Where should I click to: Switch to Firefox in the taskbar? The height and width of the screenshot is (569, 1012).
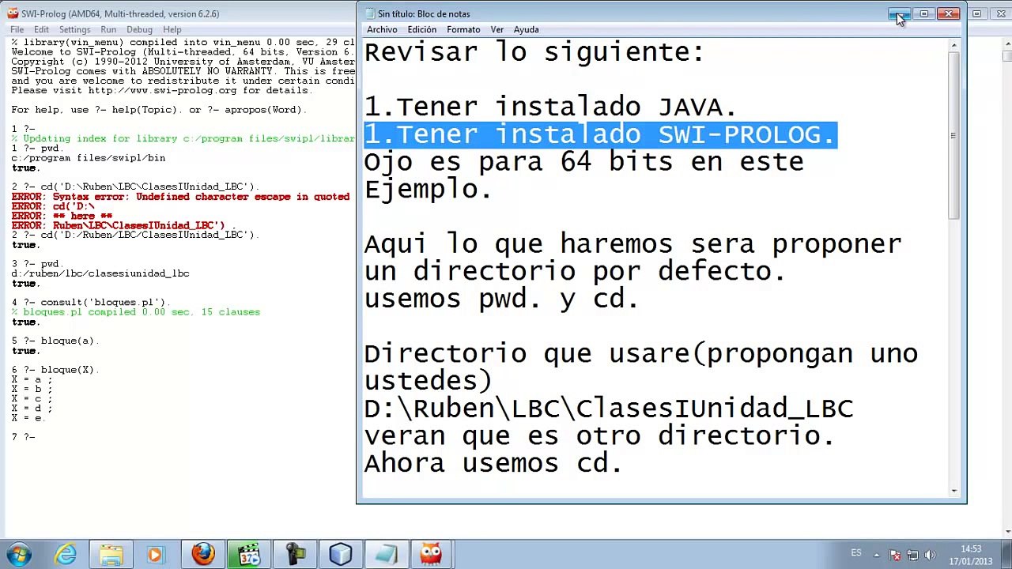pos(203,555)
